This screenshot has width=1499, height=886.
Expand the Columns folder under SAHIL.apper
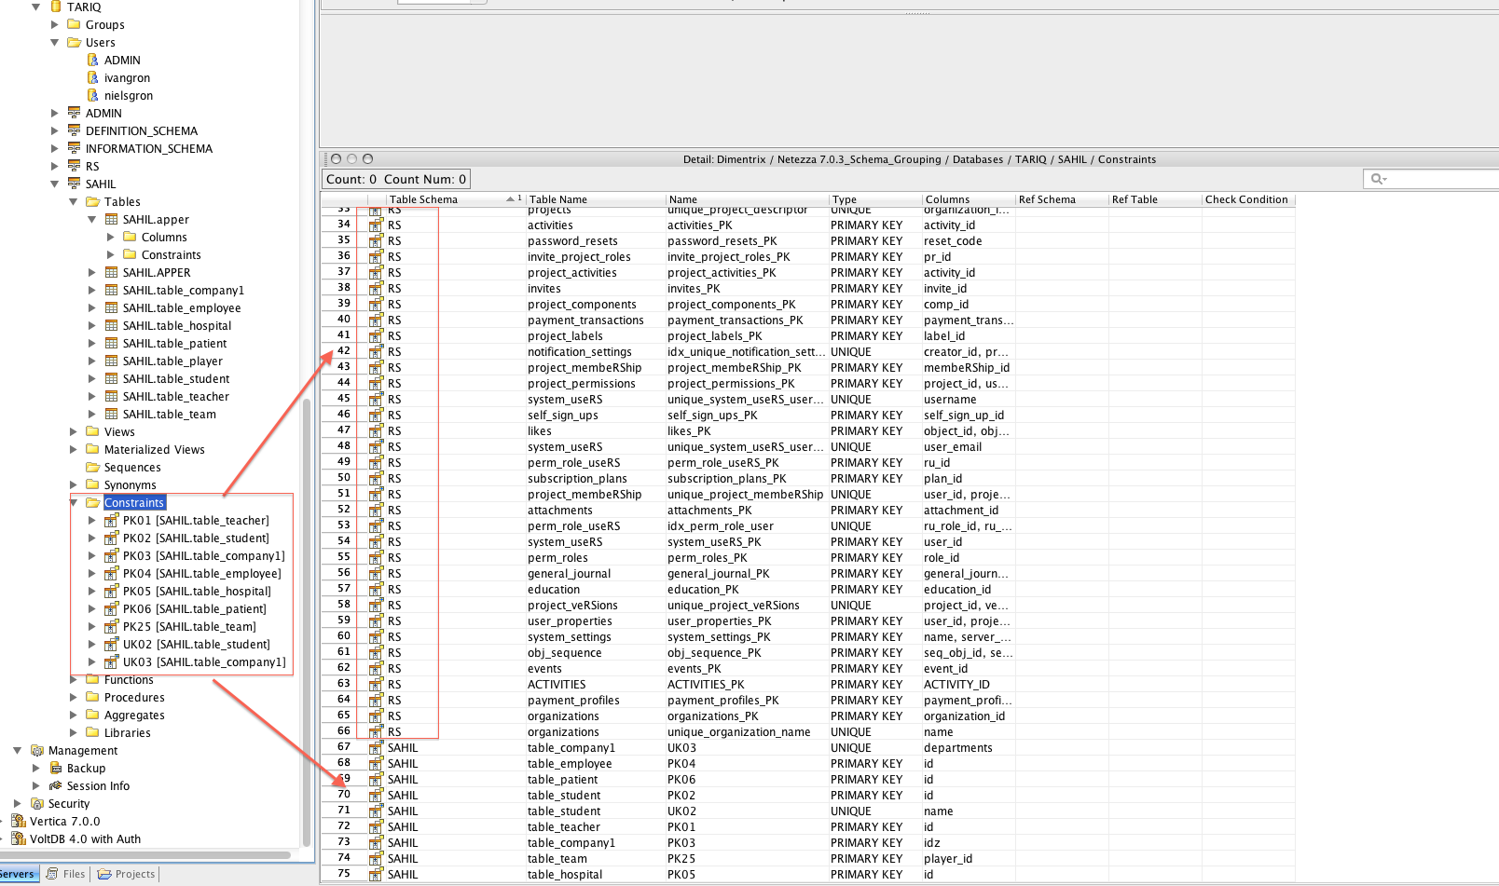(110, 237)
